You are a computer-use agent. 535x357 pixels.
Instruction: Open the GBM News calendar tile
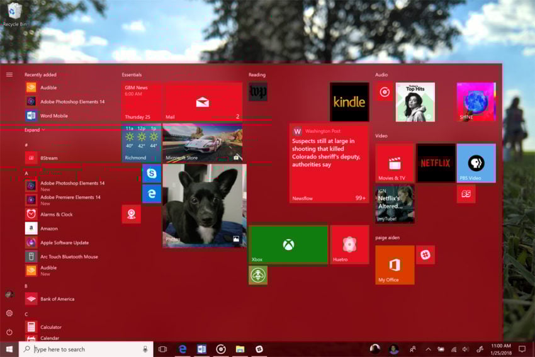pyautogui.click(x=141, y=102)
